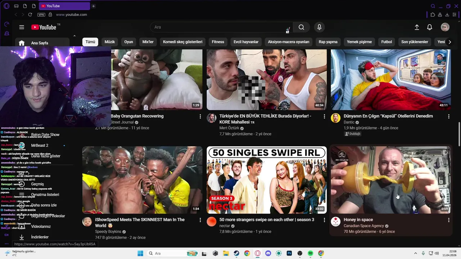Screen dimensions: 461x259
Task: Open options for Honey in space video
Action: coord(449,220)
